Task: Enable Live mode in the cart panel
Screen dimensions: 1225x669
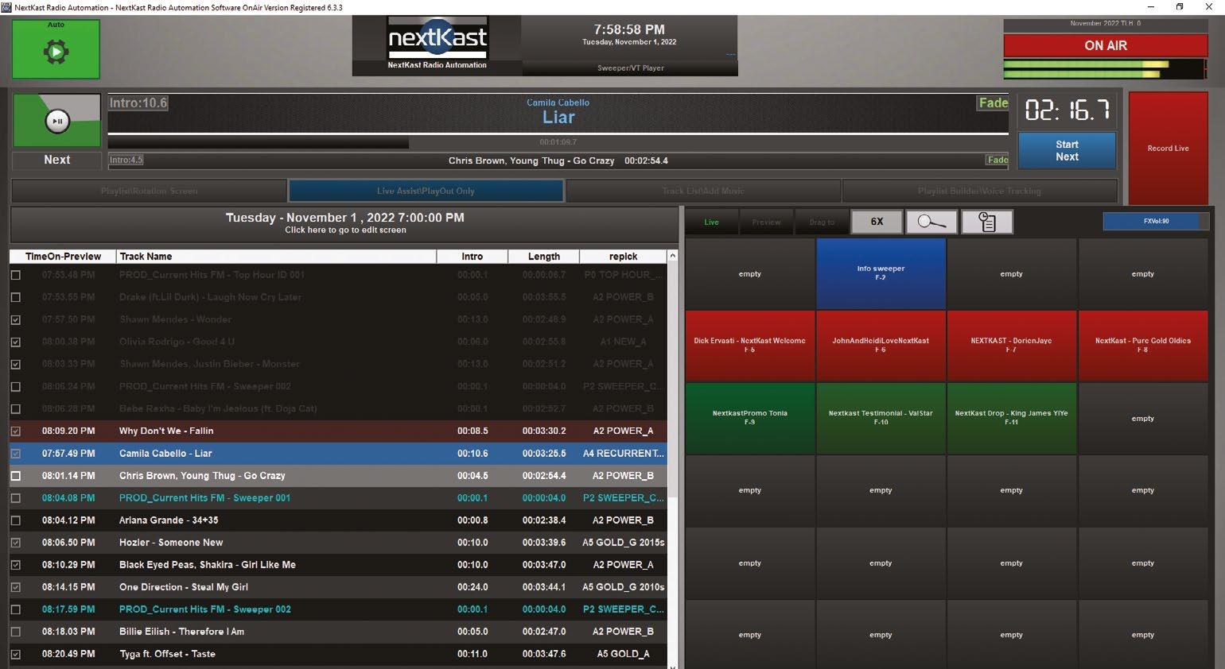Action: [711, 222]
